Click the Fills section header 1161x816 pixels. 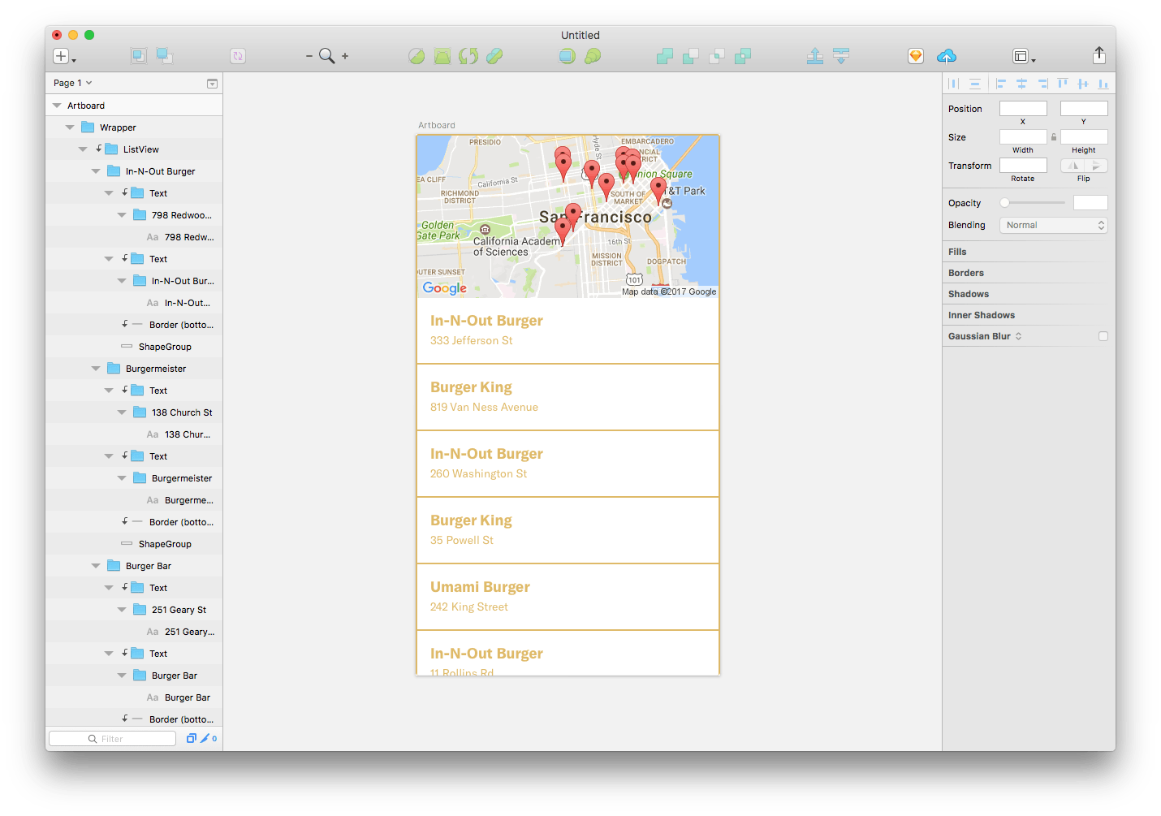(x=957, y=252)
